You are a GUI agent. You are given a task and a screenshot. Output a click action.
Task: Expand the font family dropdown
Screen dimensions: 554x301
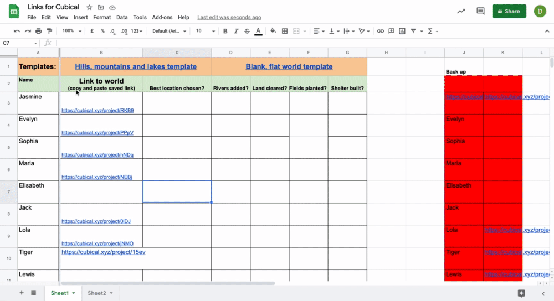coord(170,31)
